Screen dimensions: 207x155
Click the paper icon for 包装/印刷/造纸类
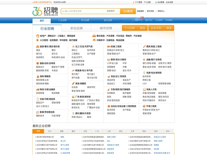point(38,99)
